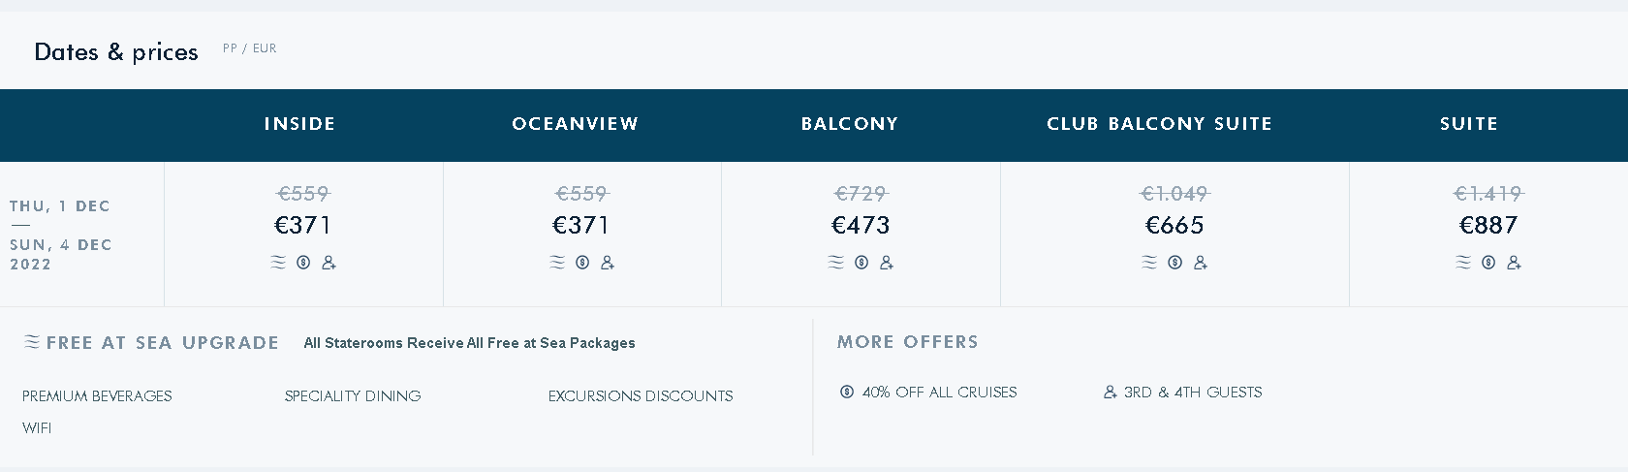Click the discount coin icon under Club Balcony Suite

click(1174, 263)
